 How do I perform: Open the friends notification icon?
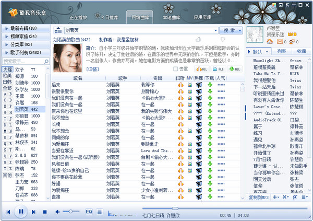coord(292,42)
